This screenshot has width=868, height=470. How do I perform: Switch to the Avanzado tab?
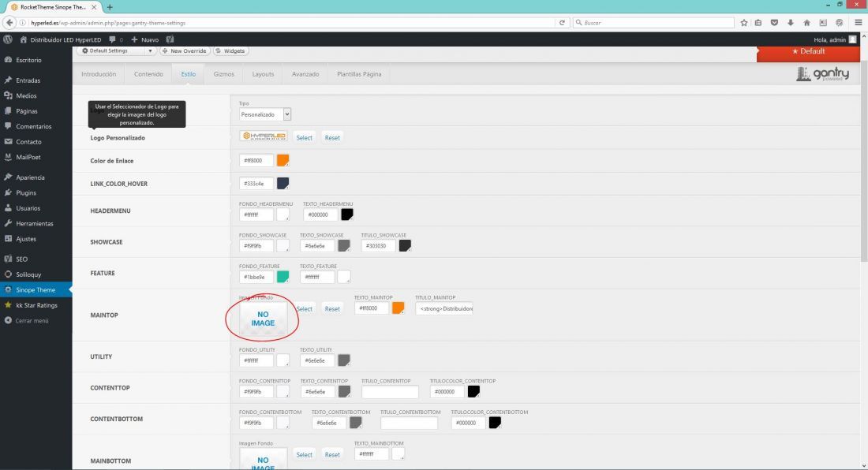pos(305,74)
